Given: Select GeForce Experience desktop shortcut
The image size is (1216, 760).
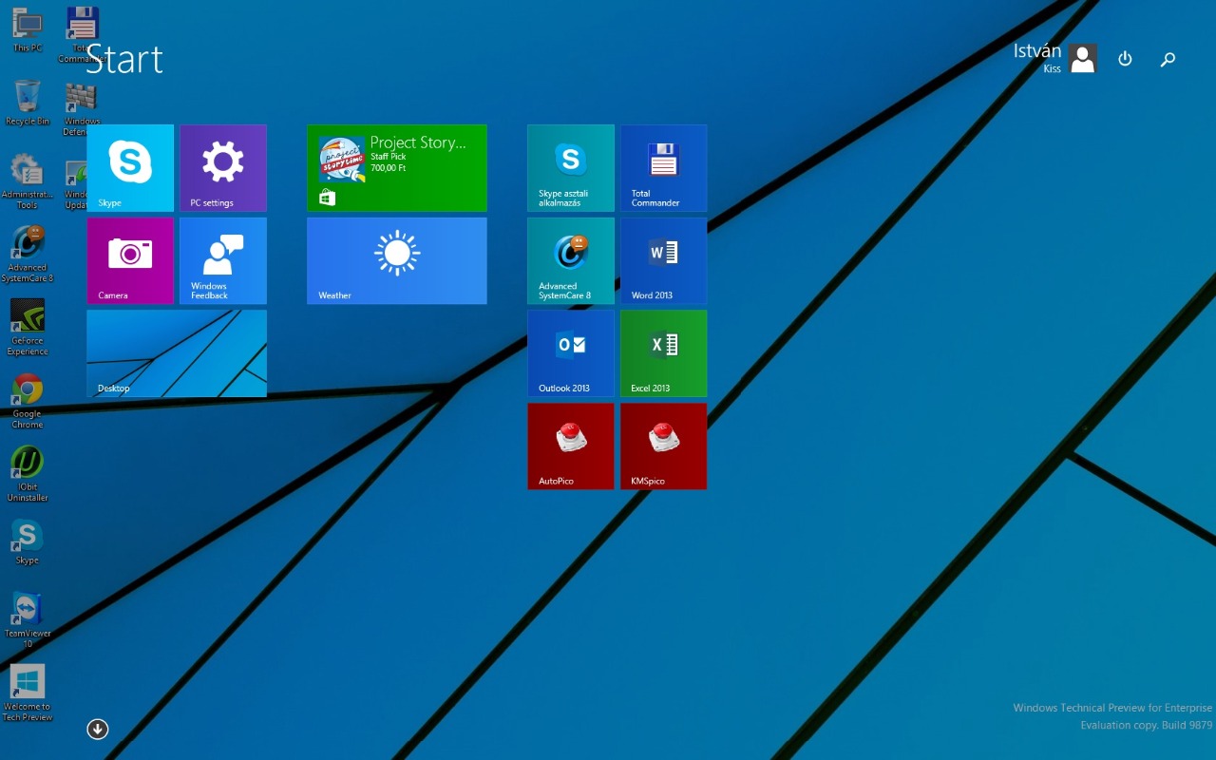Looking at the screenshot, I should [x=28, y=328].
